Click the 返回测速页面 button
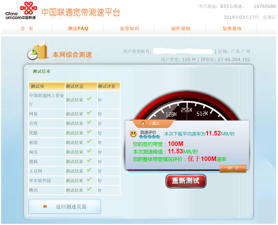This screenshot has height=225, width=278. pyautogui.click(x=65, y=206)
